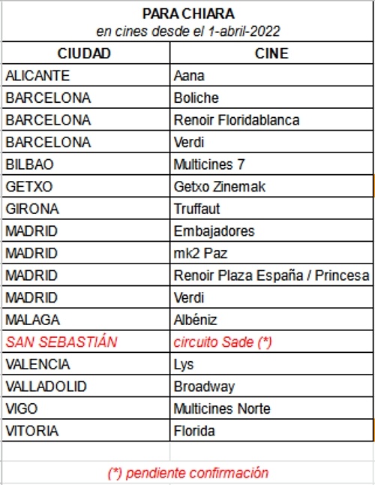The width and height of the screenshot is (375, 485).
Task: Click the Multicines 7 cell
Action: tap(271, 164)
